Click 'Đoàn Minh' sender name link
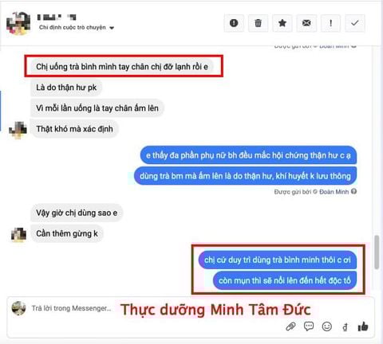Viewport: 383px width, 344px height. click(x=334, y=192)
